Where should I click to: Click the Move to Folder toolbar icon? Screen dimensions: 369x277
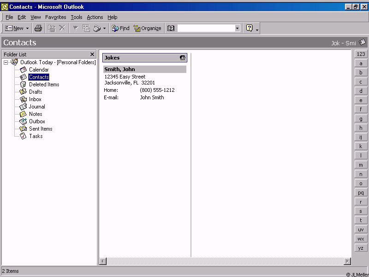tap(52, 28)
